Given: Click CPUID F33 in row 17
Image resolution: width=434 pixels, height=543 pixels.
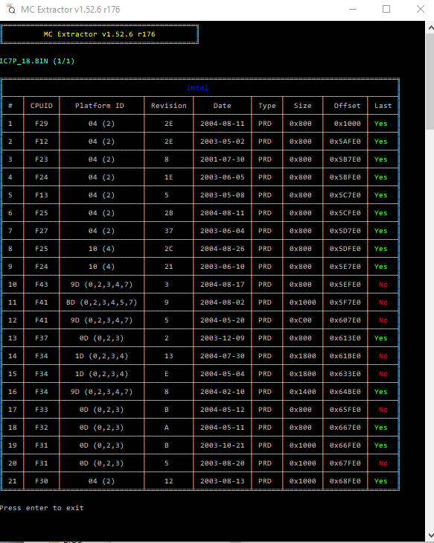Looking at the screenshot, I should tap(42, 410).
